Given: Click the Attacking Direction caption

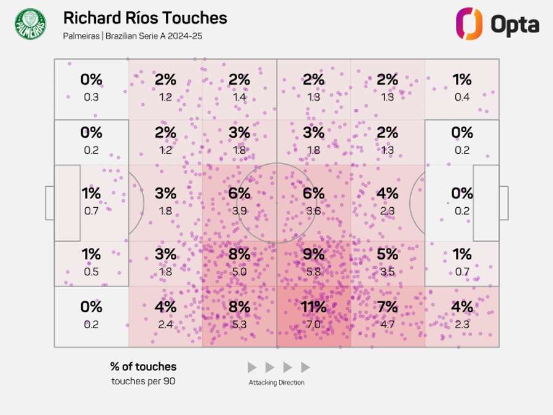Looking at the screenshot, I should tap(276, 382).
